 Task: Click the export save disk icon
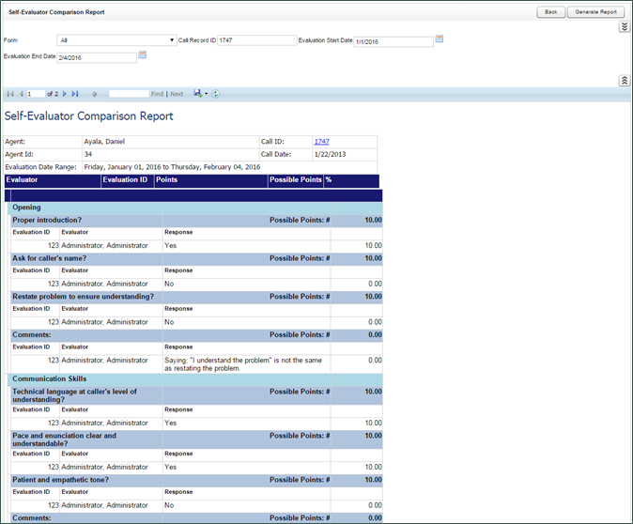pos(197,94)
